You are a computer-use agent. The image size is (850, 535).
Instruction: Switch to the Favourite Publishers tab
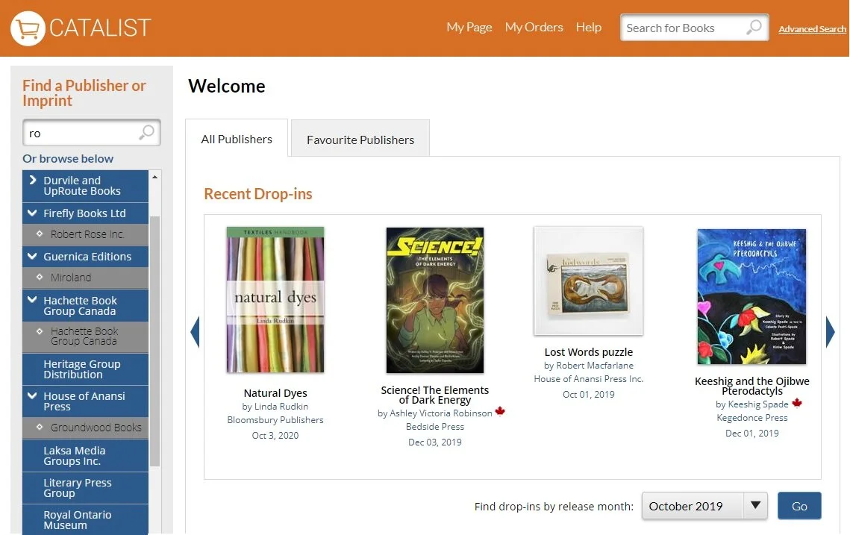[x=360, y=140]
